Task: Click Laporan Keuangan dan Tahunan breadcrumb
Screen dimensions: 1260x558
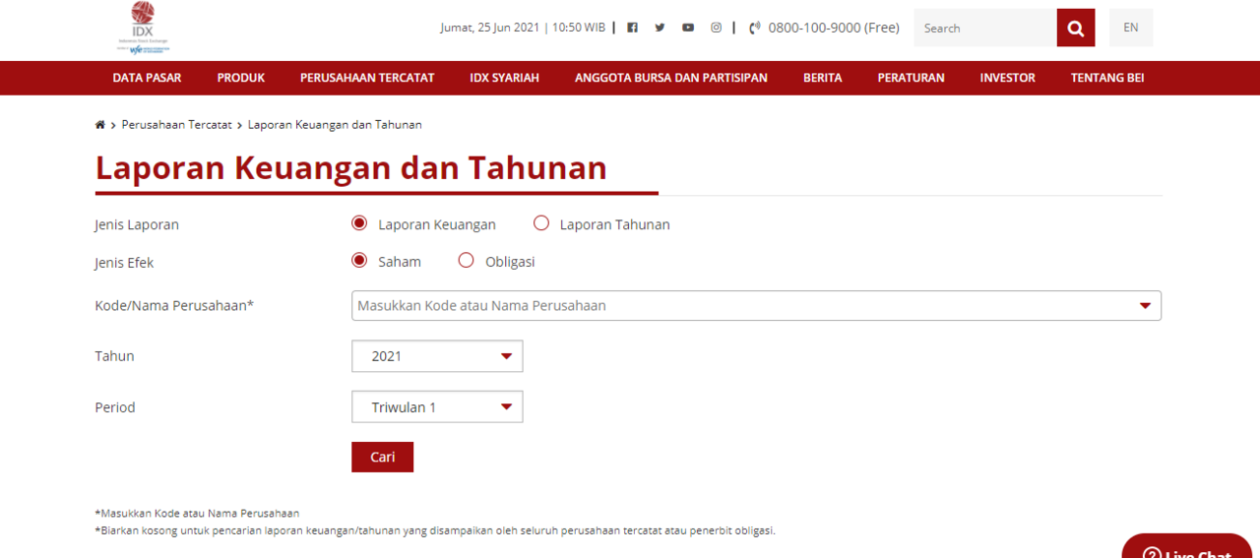Action: pos(335,125)
